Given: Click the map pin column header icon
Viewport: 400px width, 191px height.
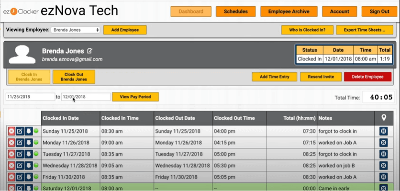Looking at the screenshot, I should tap(383, 118).
